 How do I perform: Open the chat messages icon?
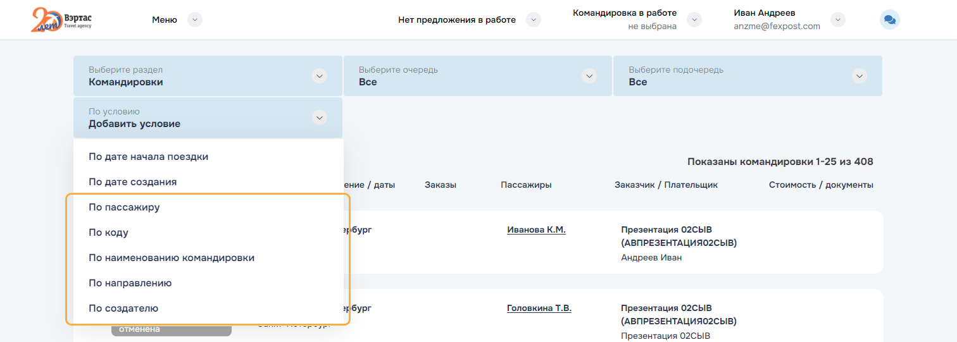[x=889, y=20]
